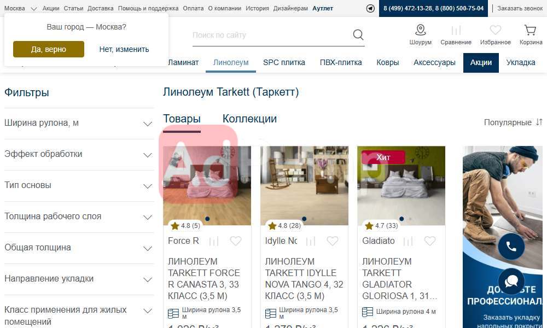Image resolution: width=547 pixels, height=328 pixels.
Task: Click roll width table icon on Force R
Action: [173, 313]
